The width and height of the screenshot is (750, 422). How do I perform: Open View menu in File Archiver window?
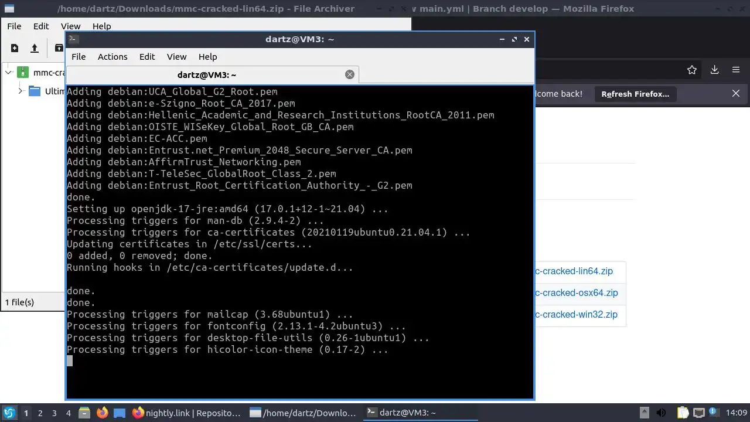70,26
